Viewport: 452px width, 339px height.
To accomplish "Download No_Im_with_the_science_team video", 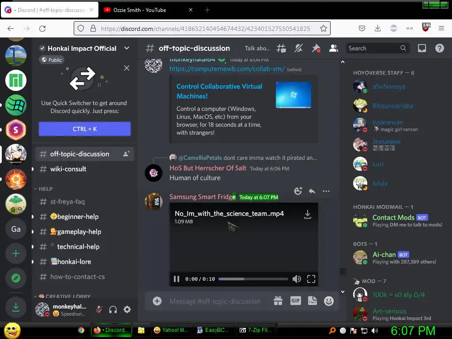I will (308, 214).
